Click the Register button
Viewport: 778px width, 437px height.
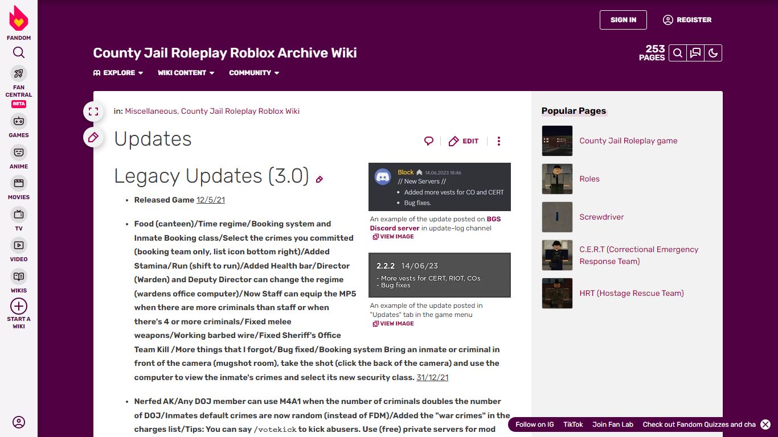tap(687, 20)
